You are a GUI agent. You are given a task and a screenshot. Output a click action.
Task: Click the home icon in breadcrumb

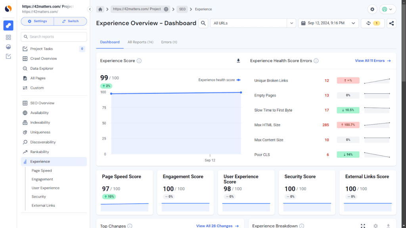tap(101, 9)
